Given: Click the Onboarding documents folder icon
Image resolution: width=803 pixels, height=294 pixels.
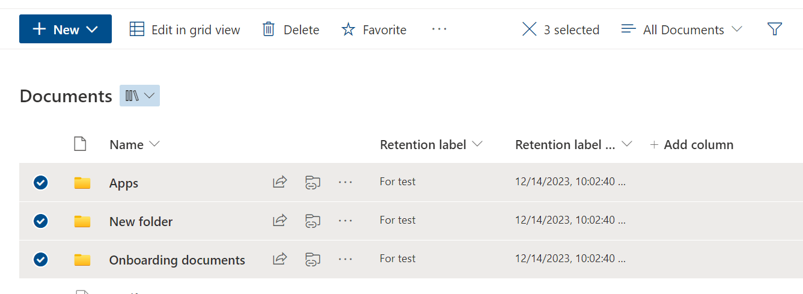Looking at the screenshot, I should [x=82, y=260].
